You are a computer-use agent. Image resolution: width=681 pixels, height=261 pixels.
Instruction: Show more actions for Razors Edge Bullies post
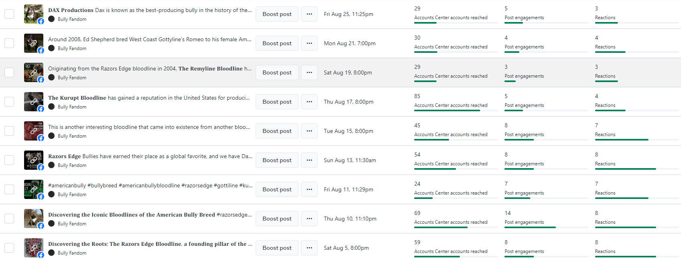click(x=309, y=160)
